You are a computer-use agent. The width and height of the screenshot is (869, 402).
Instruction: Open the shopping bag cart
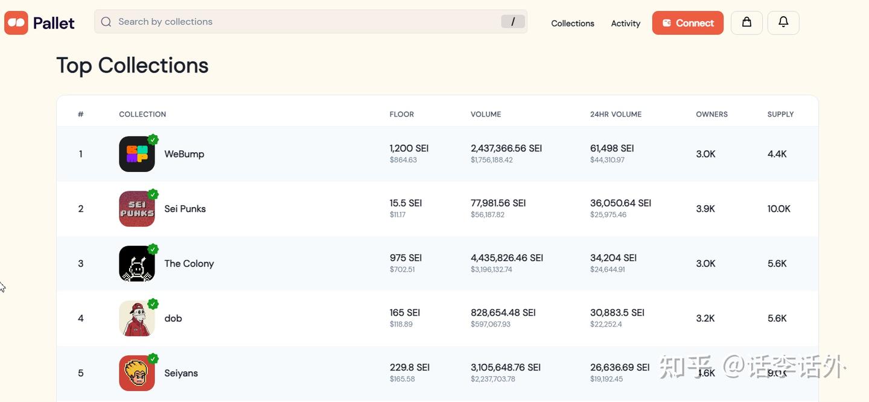pos(746,22)
